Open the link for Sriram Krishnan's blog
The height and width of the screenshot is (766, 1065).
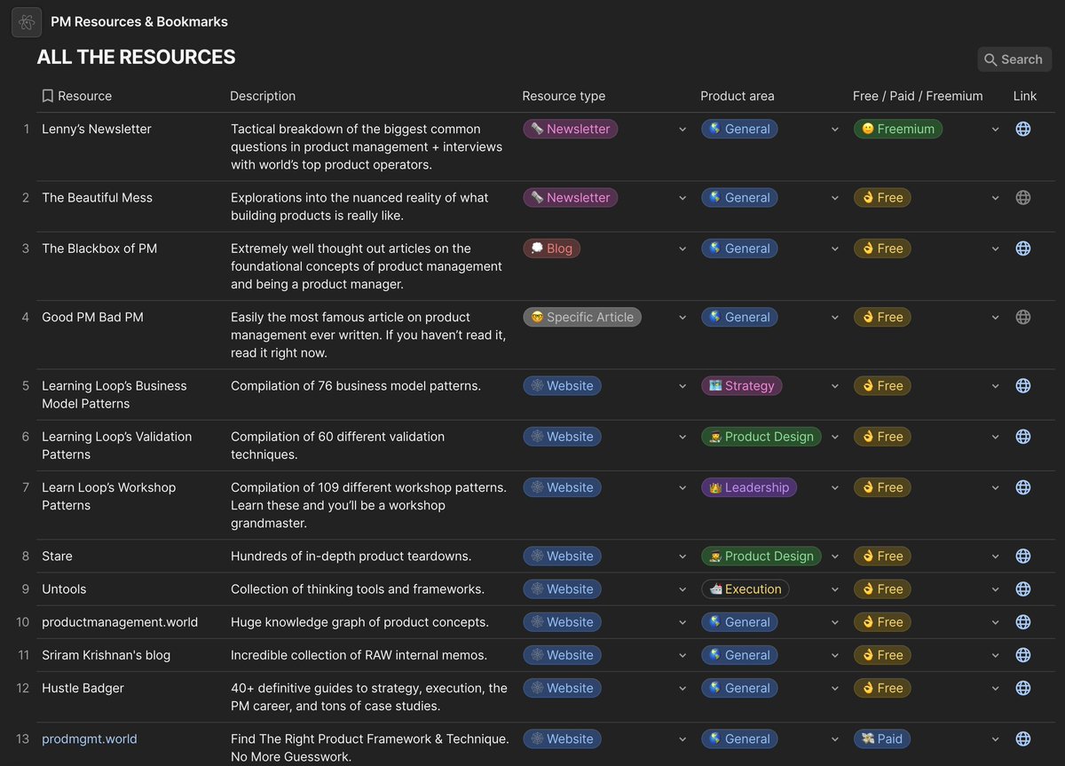click(1022, 655)
